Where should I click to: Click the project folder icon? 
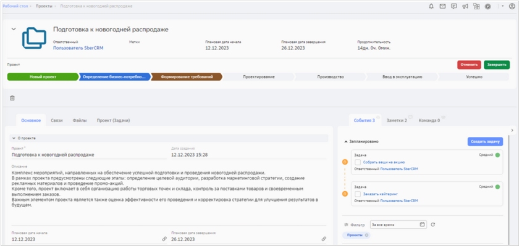point(34,38)
